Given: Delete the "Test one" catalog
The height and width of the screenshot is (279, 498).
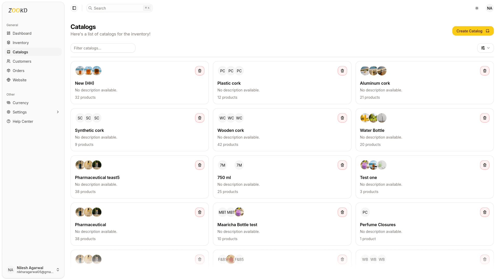Looking at the screenshot, I should coord(485,165).
